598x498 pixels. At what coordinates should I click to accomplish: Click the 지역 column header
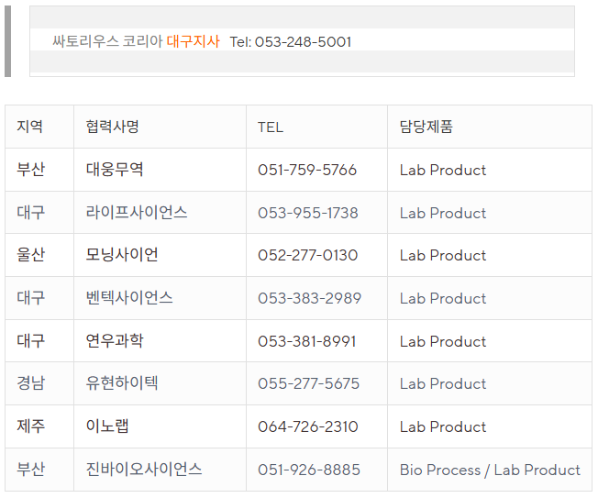tap(29, 127)
